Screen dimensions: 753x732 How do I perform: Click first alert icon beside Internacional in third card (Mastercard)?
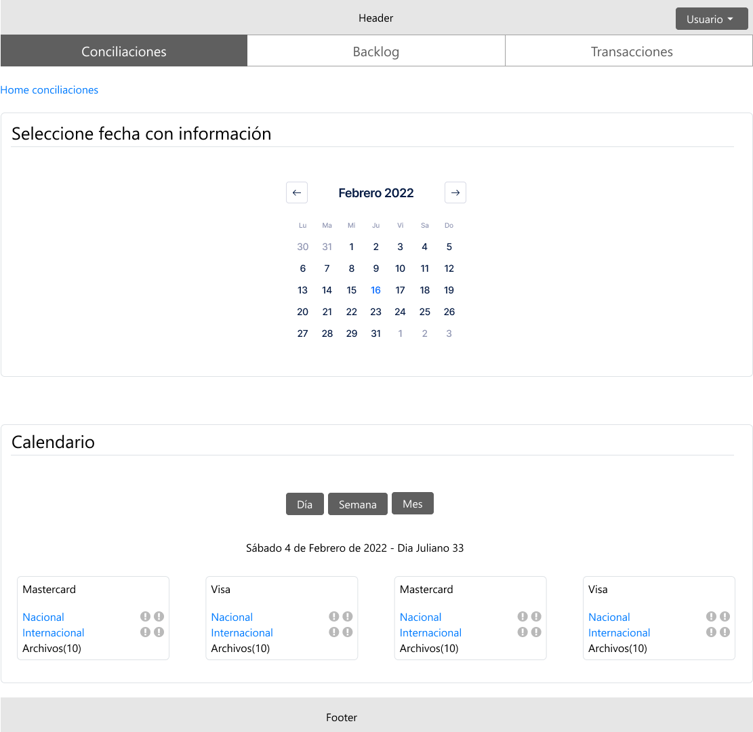[x=523, y=632]
